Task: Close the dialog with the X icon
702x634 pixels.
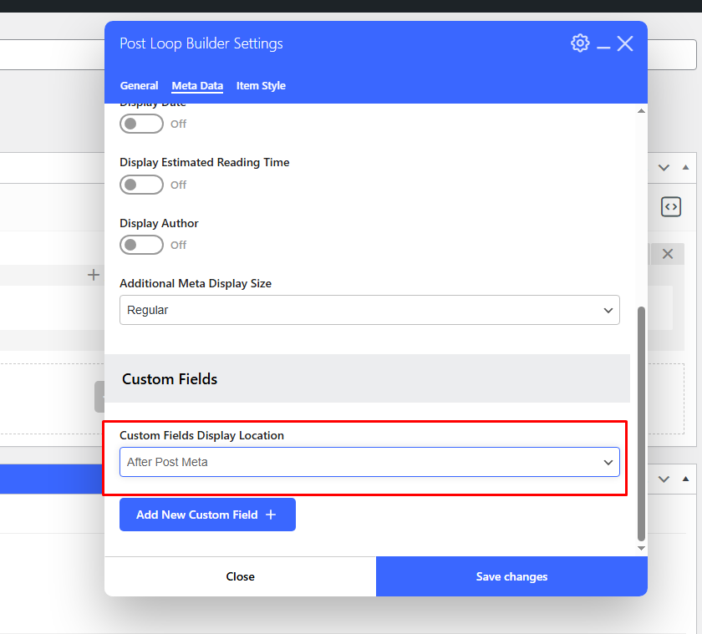Action: click(625, 43)
